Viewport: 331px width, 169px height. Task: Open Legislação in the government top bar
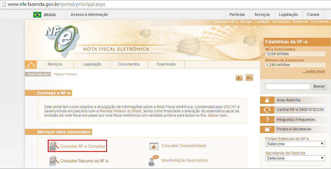point(288,15)
